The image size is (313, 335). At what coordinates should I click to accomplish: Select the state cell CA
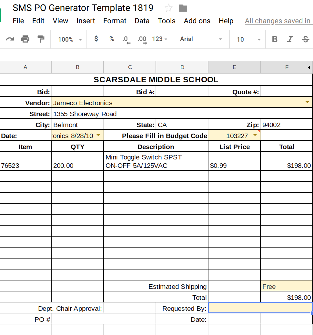(182, 124)
